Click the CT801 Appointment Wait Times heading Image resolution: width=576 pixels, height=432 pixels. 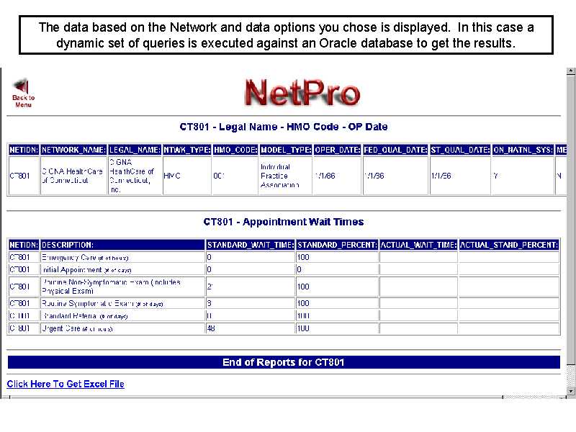tap(284, 222)
